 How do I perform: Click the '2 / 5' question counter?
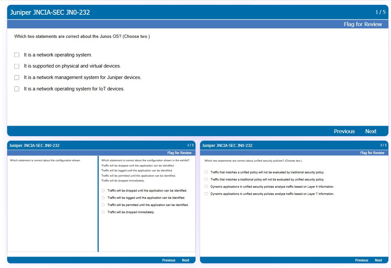[x=190, y=145]
